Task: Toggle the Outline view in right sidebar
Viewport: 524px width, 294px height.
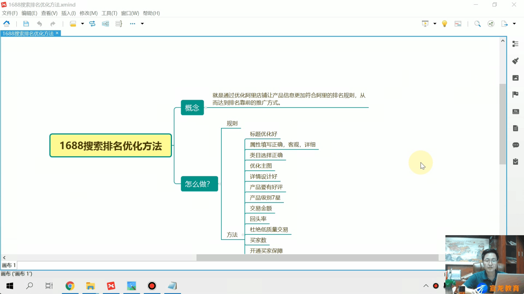Action: [515, 44]
